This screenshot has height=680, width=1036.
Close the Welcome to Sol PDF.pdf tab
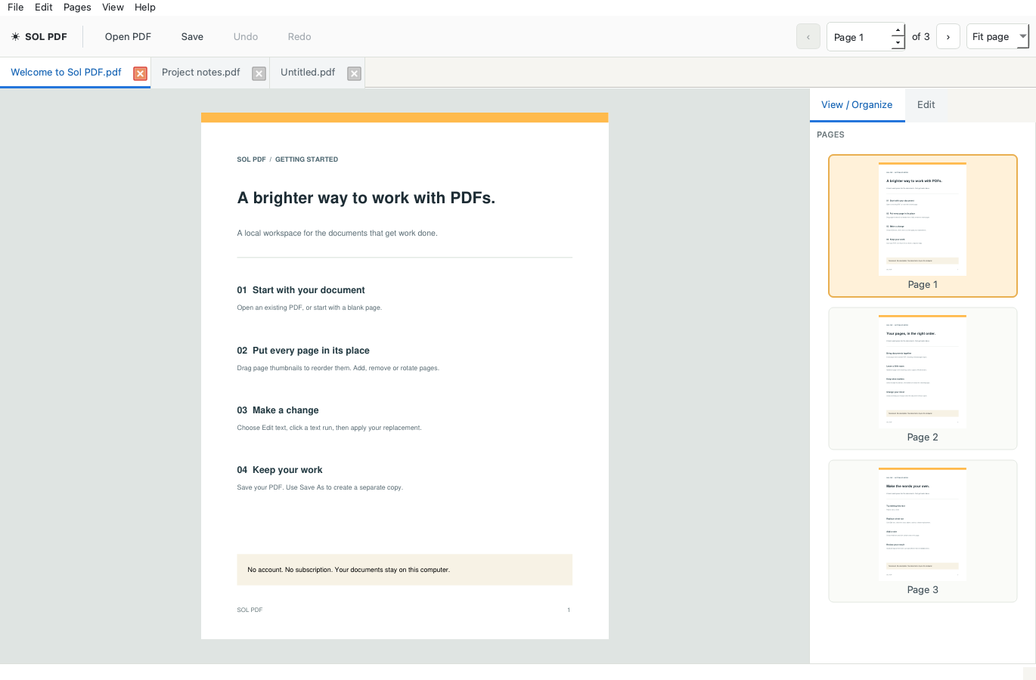point(140,73)
